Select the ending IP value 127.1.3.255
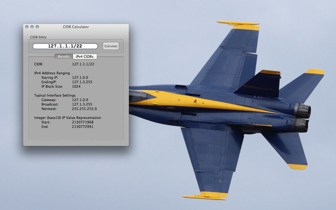This screenshot has width=336, height=210. coord(82,82)
